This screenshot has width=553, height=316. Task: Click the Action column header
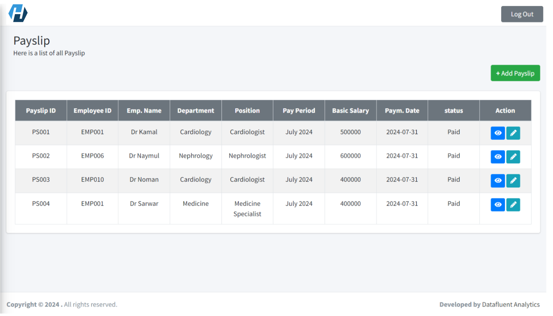pyautogui.click(x=505, y=110)
